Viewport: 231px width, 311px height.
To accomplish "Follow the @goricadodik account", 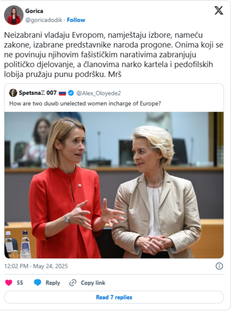I will [x=76, y=20].
